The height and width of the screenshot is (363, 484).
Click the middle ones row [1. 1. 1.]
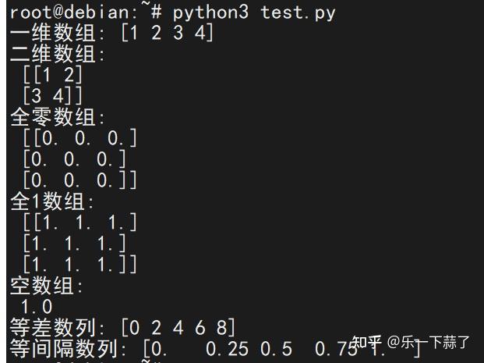[x=75, y=244]
